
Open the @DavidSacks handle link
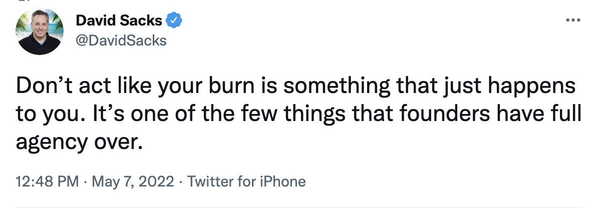point(121,40)
